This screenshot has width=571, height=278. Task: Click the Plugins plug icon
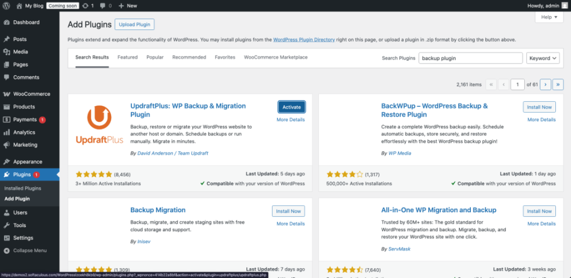tap(6, 175)
